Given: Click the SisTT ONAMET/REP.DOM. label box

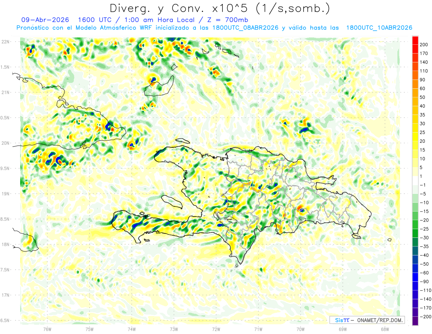Looking at the screenshot, I should click(x=367, y=320).
